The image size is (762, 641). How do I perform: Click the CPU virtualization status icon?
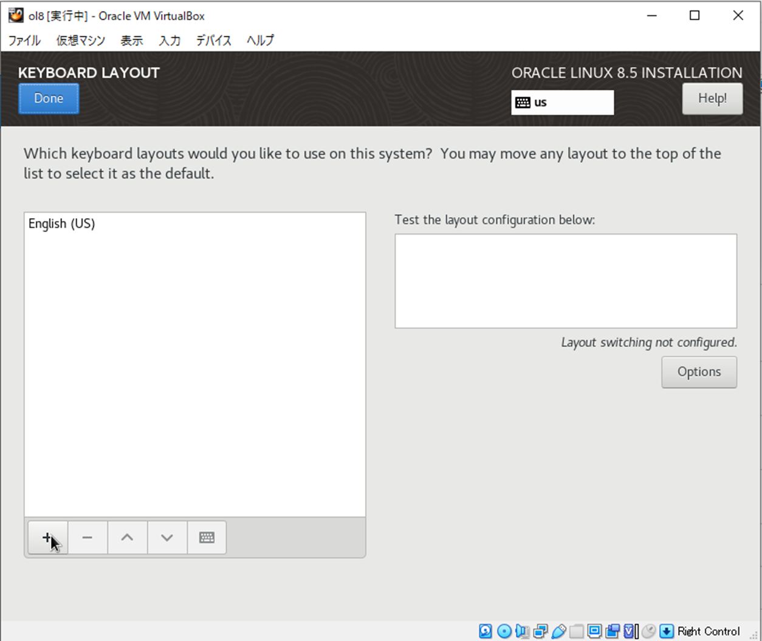pos(630,631)
